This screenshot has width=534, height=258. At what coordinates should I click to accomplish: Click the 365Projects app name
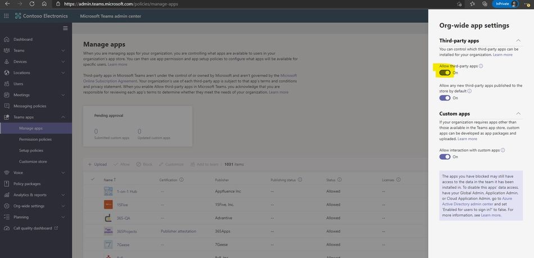[x=126, y=231]
